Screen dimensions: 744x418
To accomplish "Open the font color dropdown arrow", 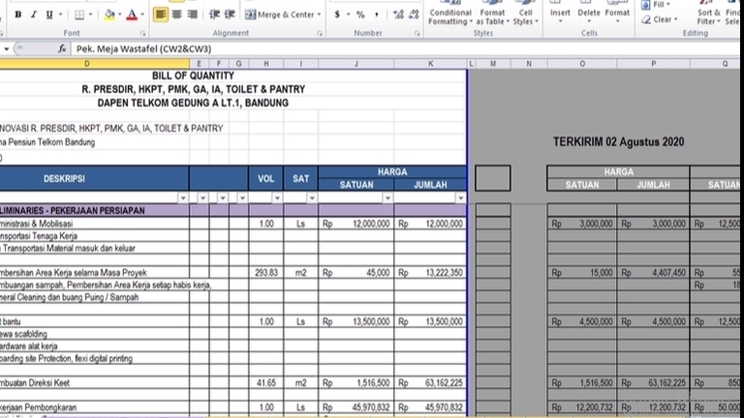I will (x=142, y=15).
